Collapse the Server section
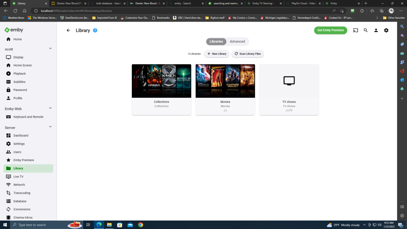 [50, 127]
